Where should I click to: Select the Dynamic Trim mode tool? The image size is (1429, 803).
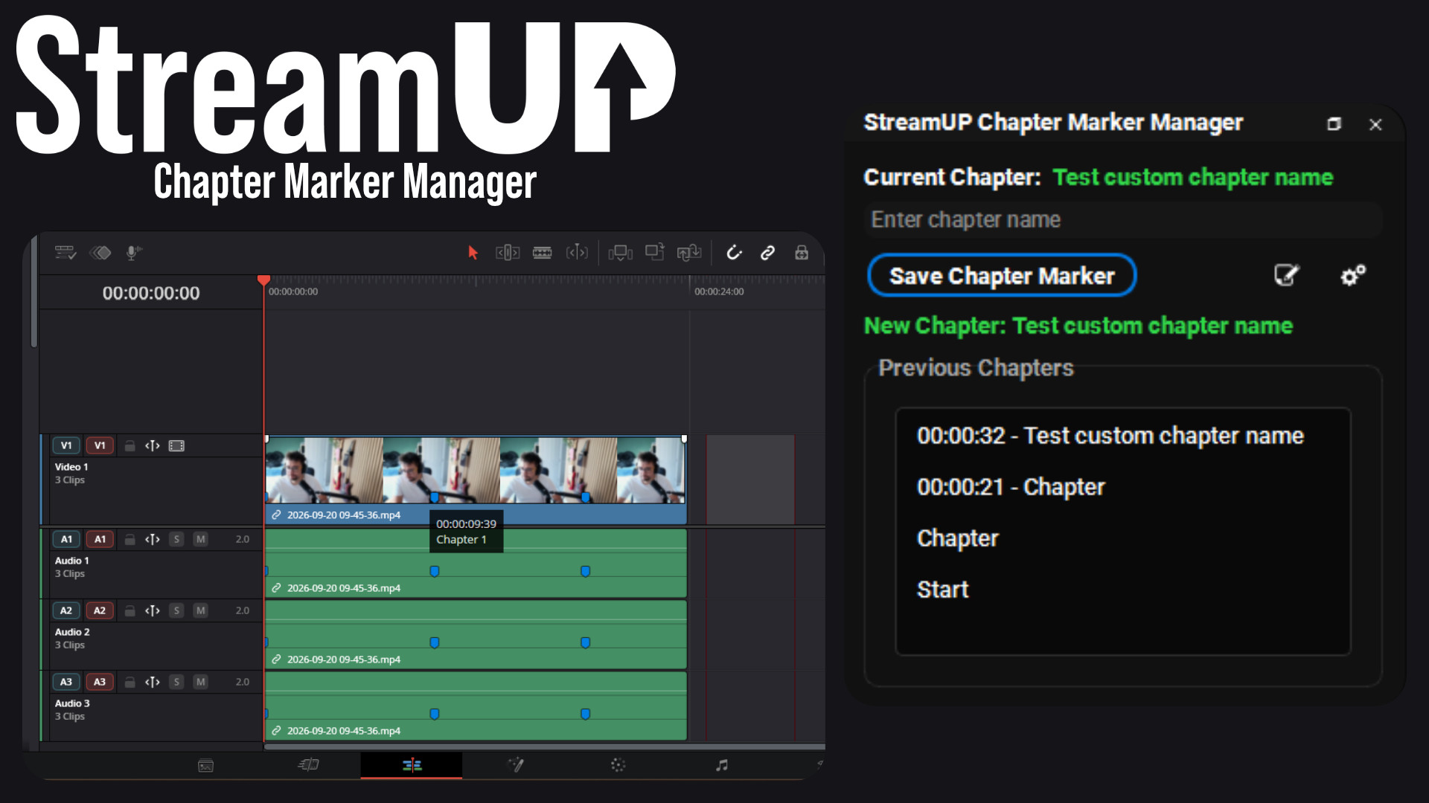(543, 253)
